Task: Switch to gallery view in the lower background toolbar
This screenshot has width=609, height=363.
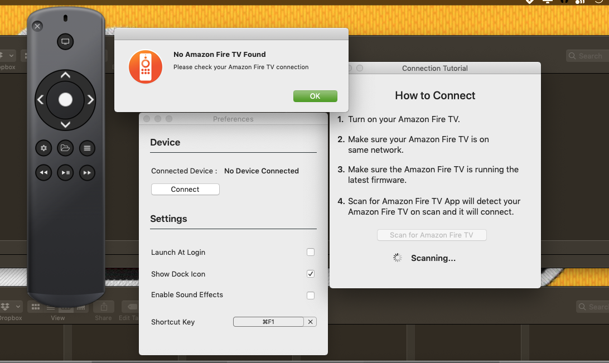Action: tap(81, 307)
